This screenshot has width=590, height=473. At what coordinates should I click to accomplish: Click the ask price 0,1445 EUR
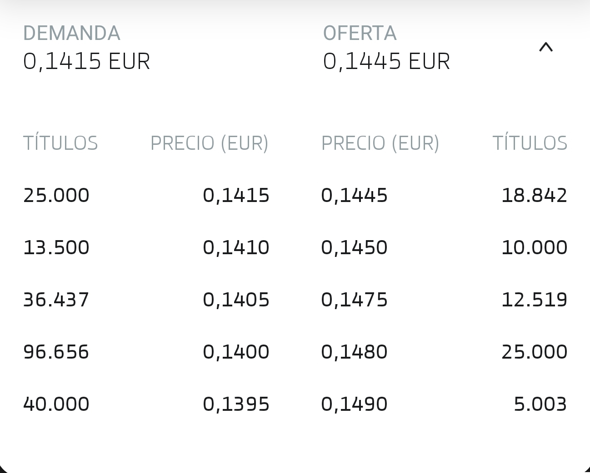[385, 60]
